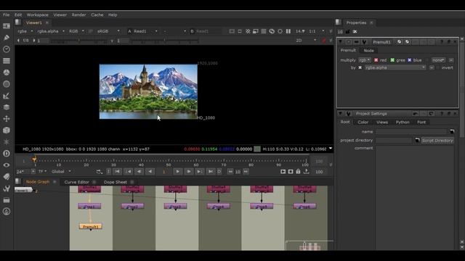Open the Keyer nodes icon
This screenshot has width=465, height=261.
pyautogui.click(x=7, y=96)
